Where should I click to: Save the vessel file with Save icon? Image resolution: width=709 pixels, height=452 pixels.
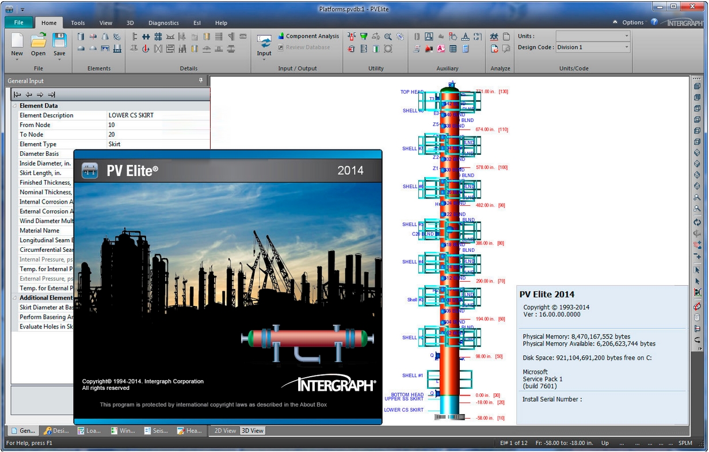pos(60,40)
